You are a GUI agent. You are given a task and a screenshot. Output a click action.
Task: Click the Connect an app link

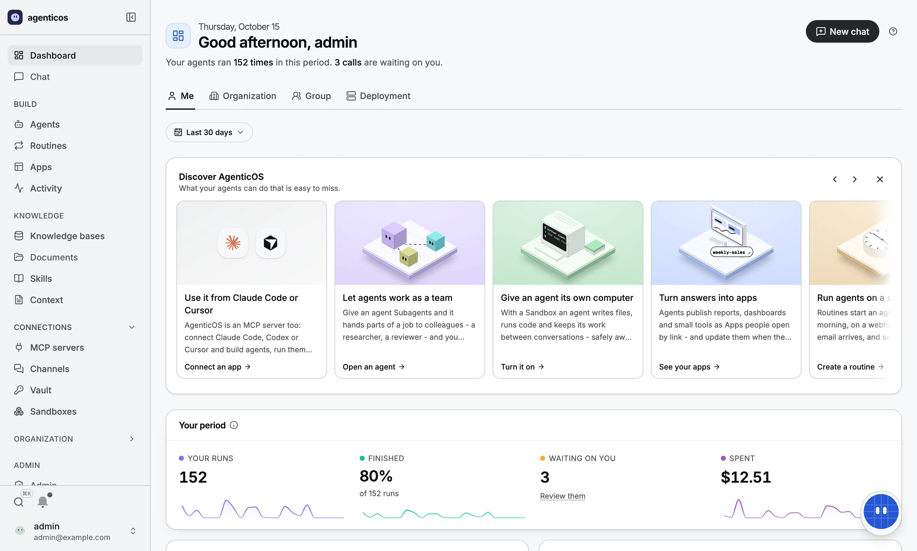[x=217, y=367]
